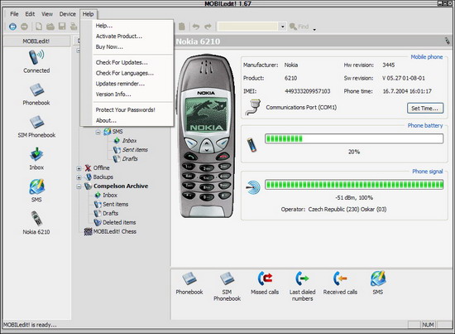The image size is (455, 334).
Task: Click the Nokia 6210 phone picture
Action: pos(207,135)
